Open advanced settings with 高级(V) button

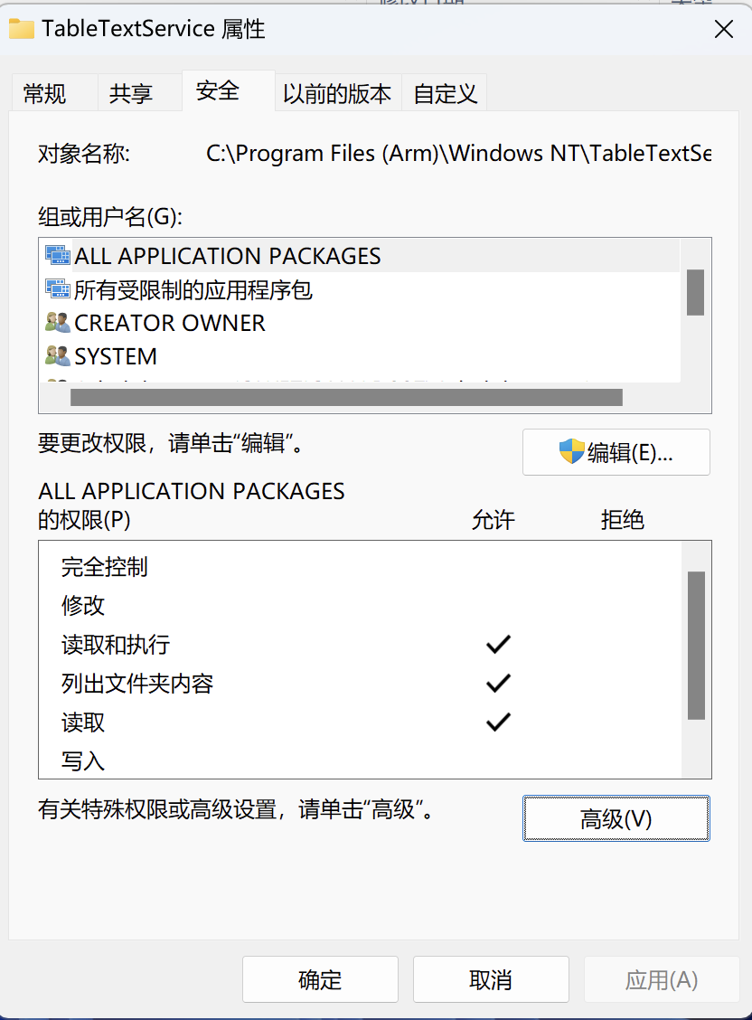coord(616,818)
